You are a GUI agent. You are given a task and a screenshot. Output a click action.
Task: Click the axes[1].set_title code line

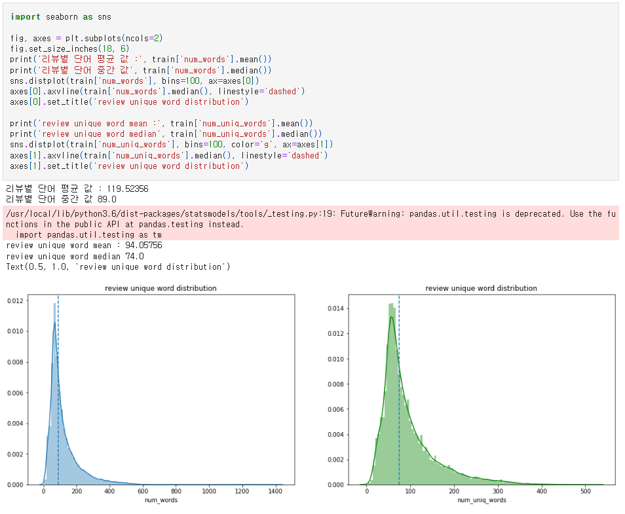[x=129, y=166]
